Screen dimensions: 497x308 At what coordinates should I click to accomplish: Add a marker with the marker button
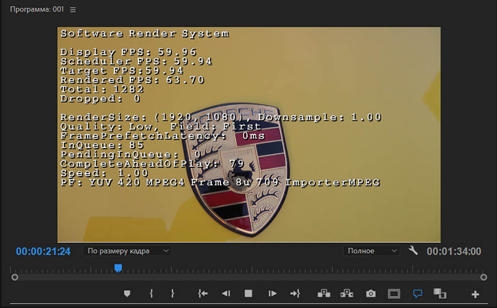pyautogui.click(x=127, y=294)
